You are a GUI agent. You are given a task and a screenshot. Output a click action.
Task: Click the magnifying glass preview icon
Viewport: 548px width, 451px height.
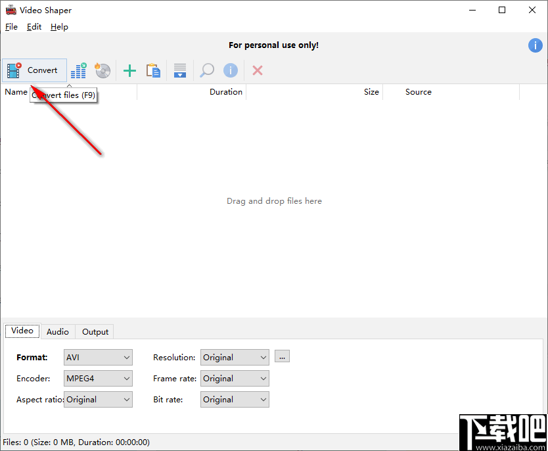point(207,70)
